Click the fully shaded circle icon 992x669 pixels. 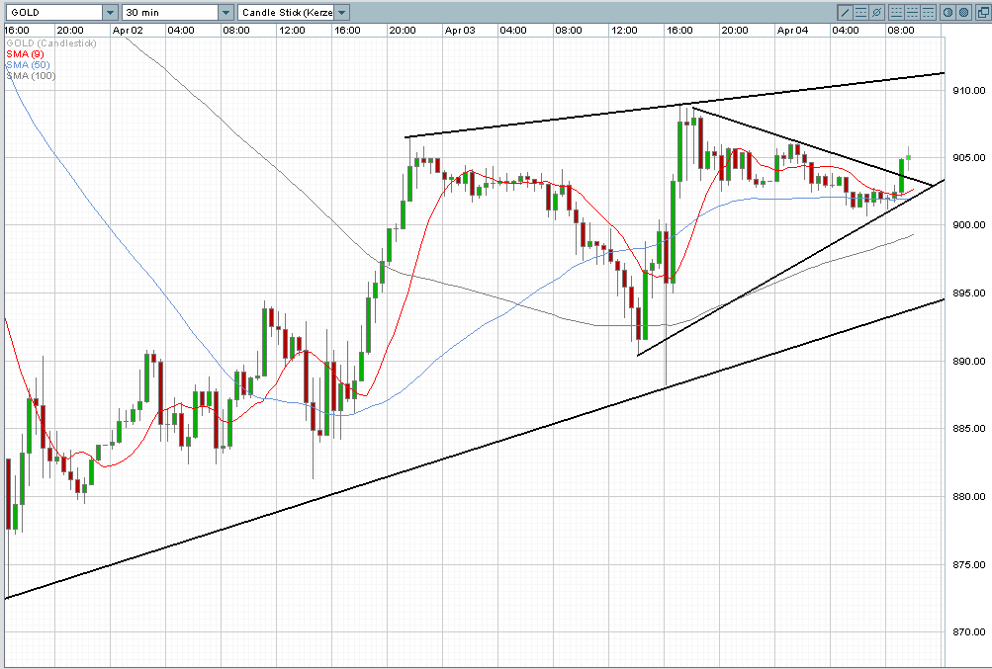point(962,12)
